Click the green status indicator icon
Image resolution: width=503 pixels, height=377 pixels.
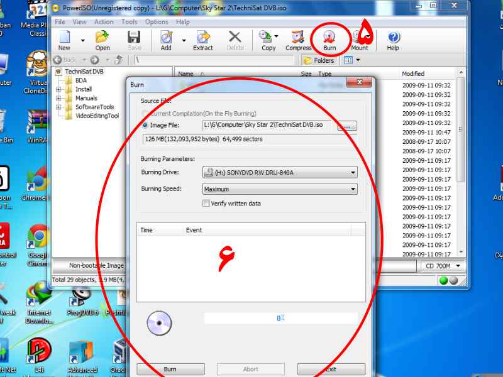pos(444,280)
